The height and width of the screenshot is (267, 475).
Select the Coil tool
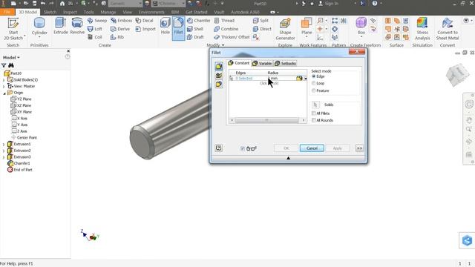click(95, 37)
